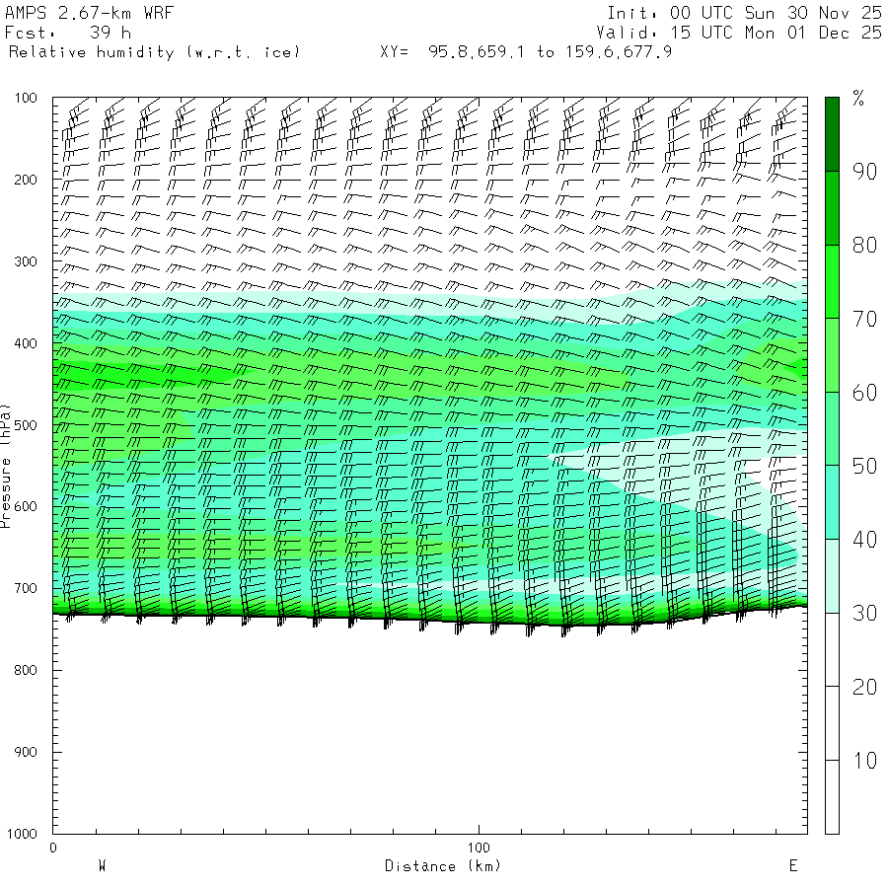
Task: Click the 100 distance axis label
Action: (479, 848)
